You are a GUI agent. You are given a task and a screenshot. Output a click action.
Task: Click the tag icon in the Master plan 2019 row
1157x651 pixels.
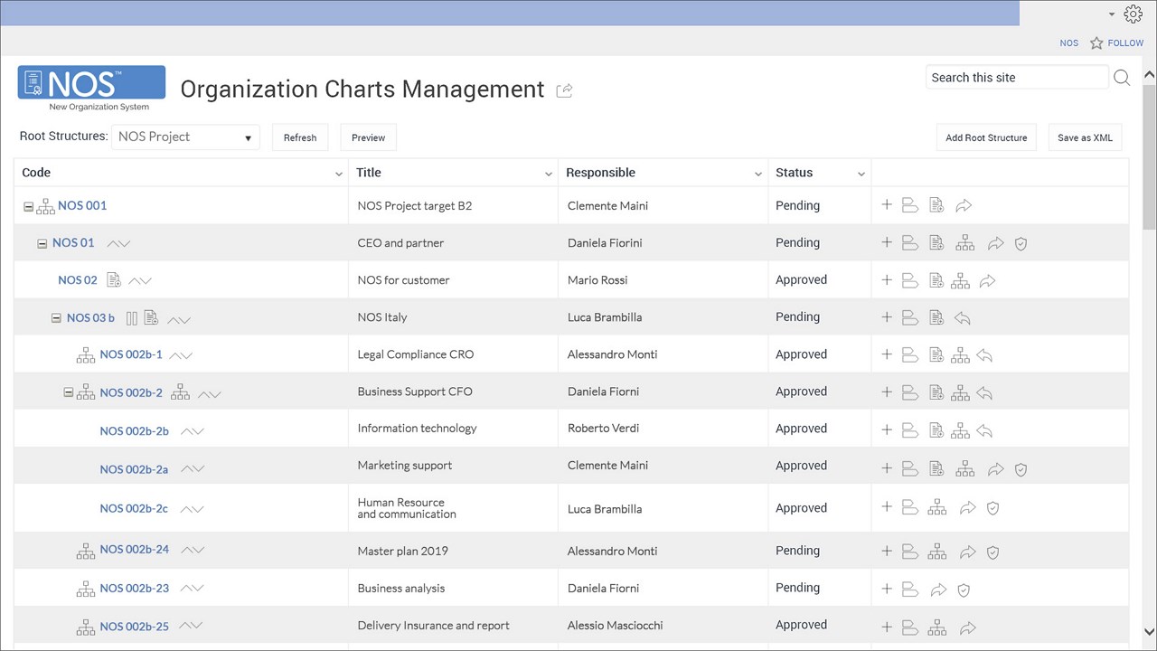click(x=910, y=552)
